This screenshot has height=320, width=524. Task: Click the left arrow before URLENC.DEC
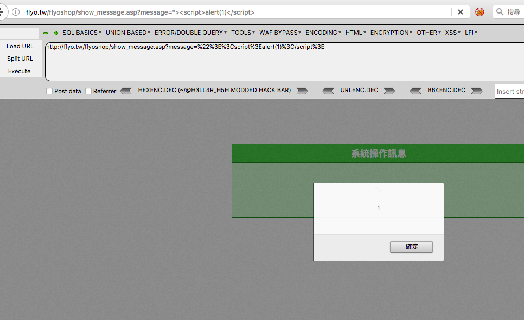pyautogui.click(x=328, y=91)
